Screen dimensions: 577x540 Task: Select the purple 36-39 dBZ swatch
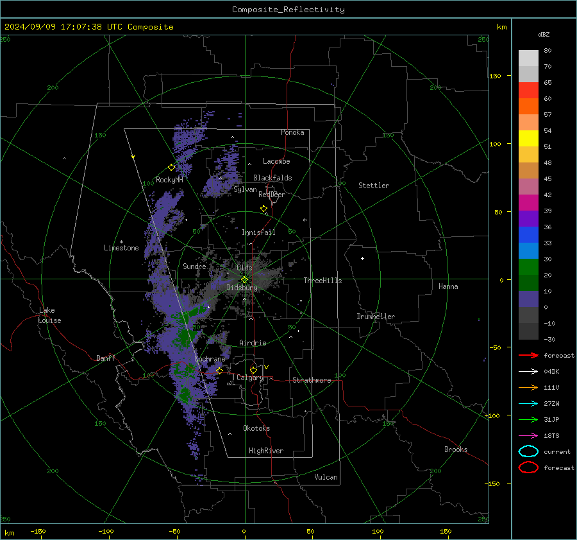(x=528, y=219)
